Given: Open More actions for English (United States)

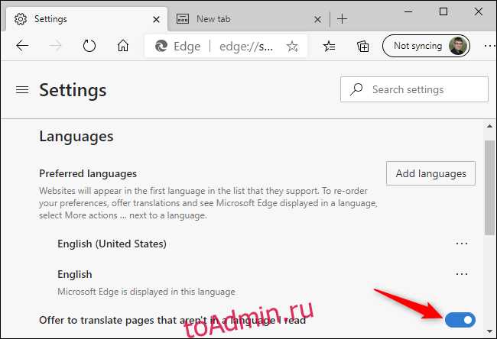Looking at the screenshot, I should click(462, 244).
